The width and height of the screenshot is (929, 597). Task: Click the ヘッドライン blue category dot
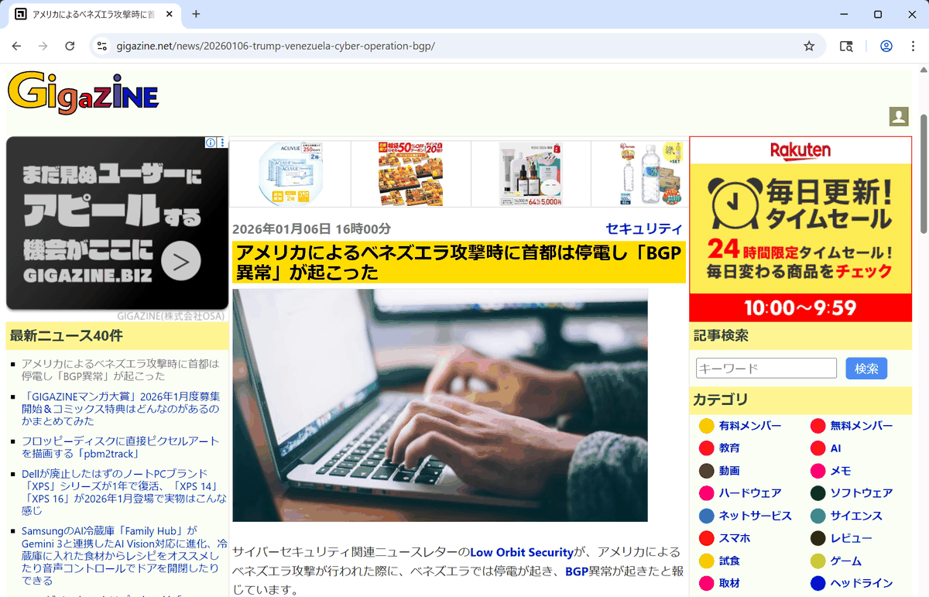(818, 583)
